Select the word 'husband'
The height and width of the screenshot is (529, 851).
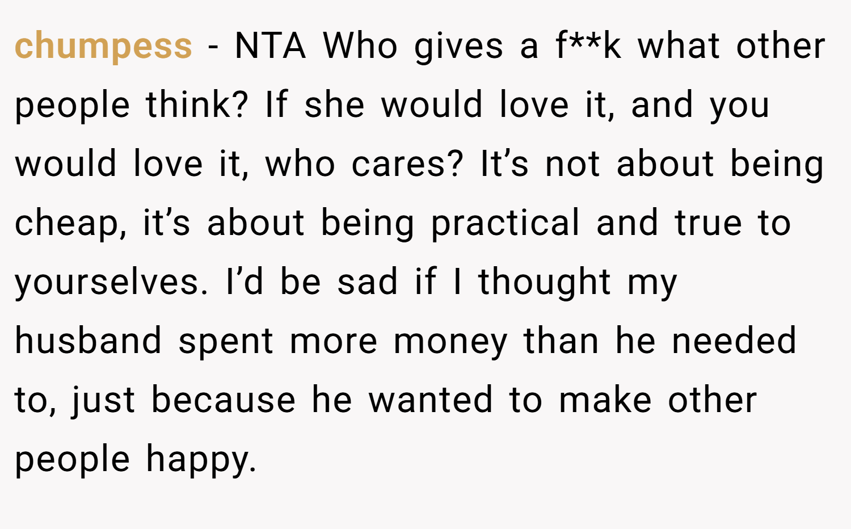tap(88, 341)
